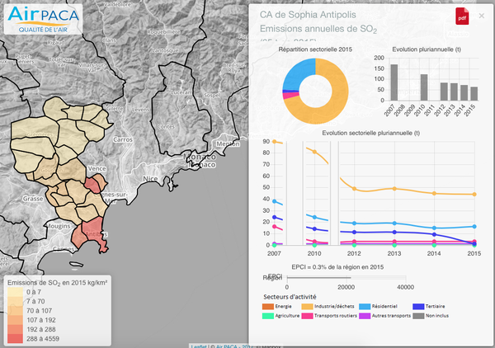Click the Agriculture legend swatch

click(x=266, y=317)
